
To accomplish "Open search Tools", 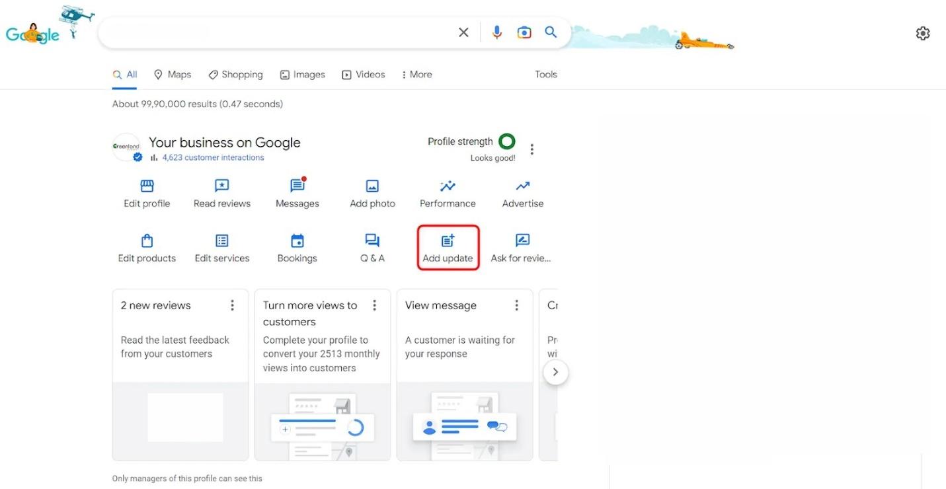I will click(x=546, y=75).
